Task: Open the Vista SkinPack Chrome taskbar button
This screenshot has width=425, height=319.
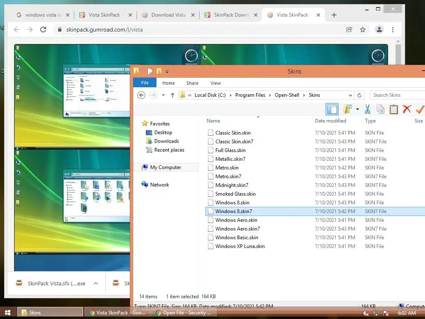Action: point(118,312)
